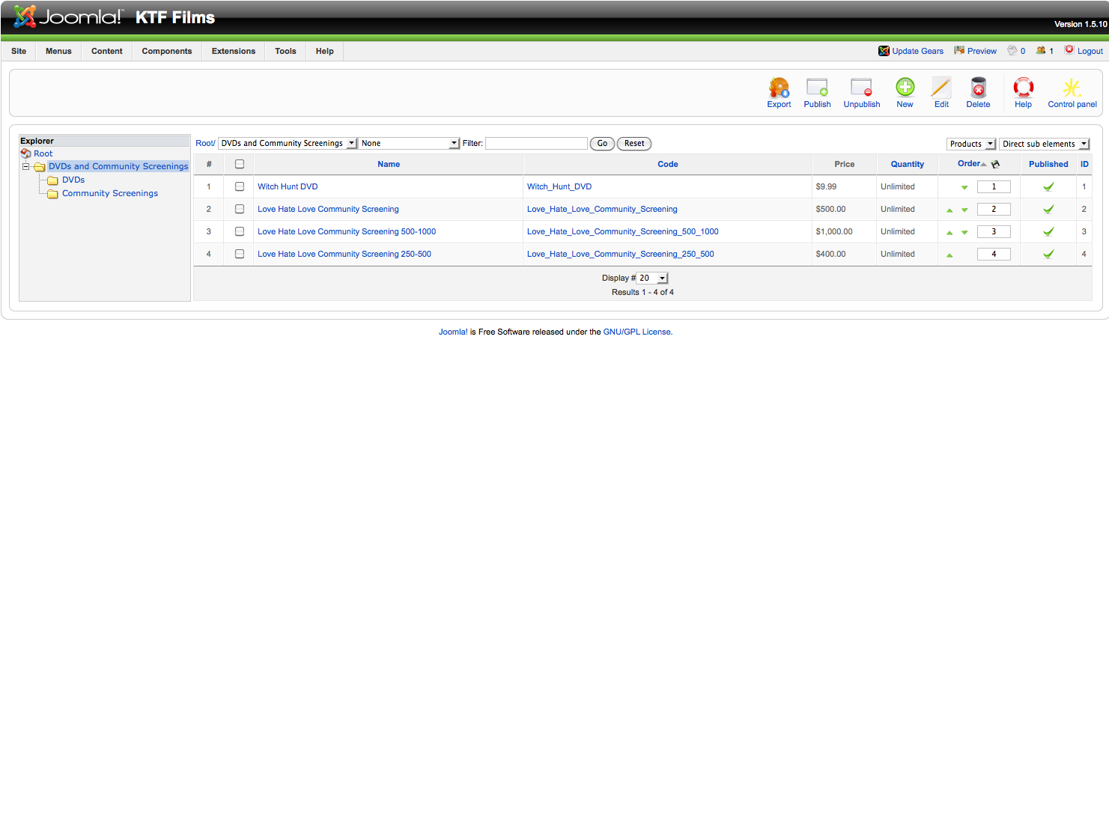Sort by the Quantity column header
The image size is (1109, 816).
(x=908, y=164)
